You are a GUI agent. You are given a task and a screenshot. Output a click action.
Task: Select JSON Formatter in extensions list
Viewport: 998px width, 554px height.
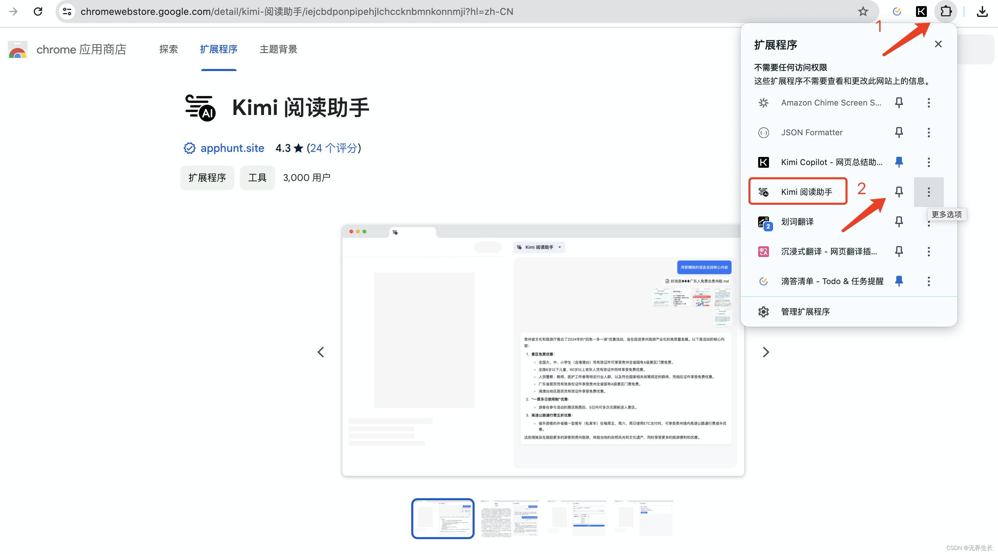(812, 132)
